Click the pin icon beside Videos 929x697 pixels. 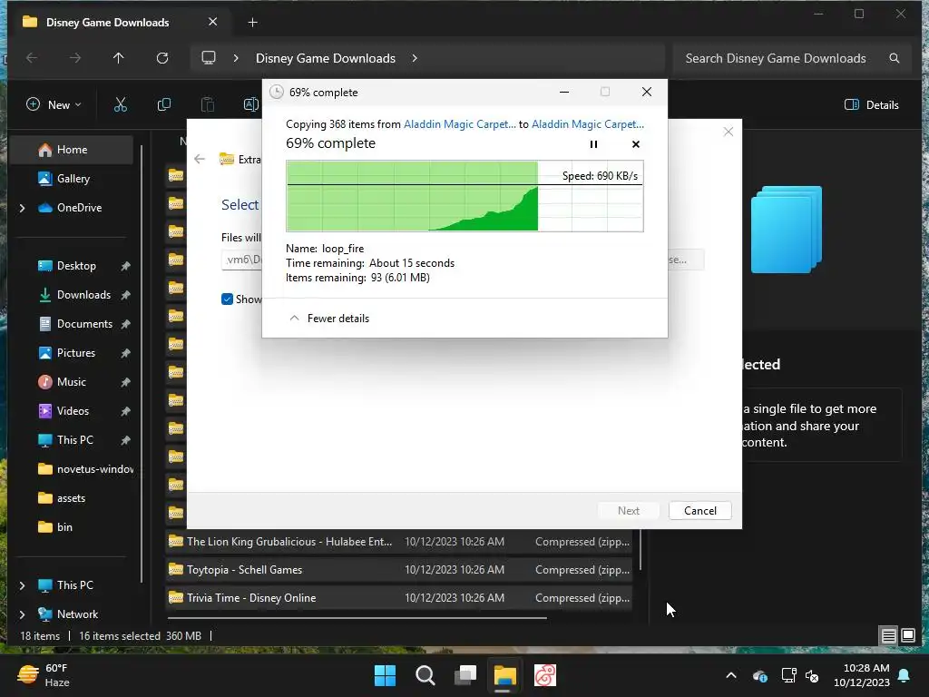125,412
